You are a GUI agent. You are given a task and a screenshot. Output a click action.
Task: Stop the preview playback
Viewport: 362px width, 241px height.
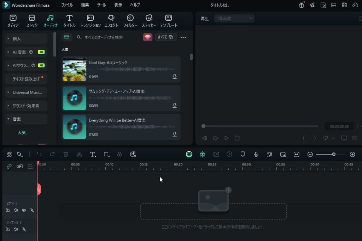pos(237,138)
